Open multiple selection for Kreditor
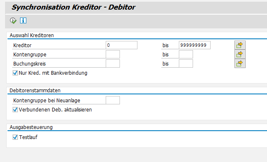This screenshot has width=267, height=162. 240,45
